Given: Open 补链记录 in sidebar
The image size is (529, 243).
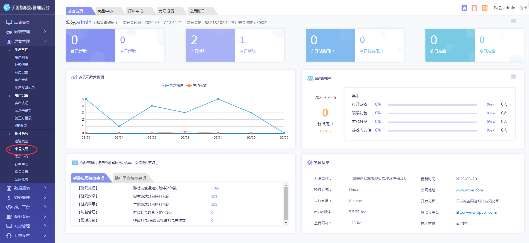Looking at the screenshot, I should [x=21, y=65].
